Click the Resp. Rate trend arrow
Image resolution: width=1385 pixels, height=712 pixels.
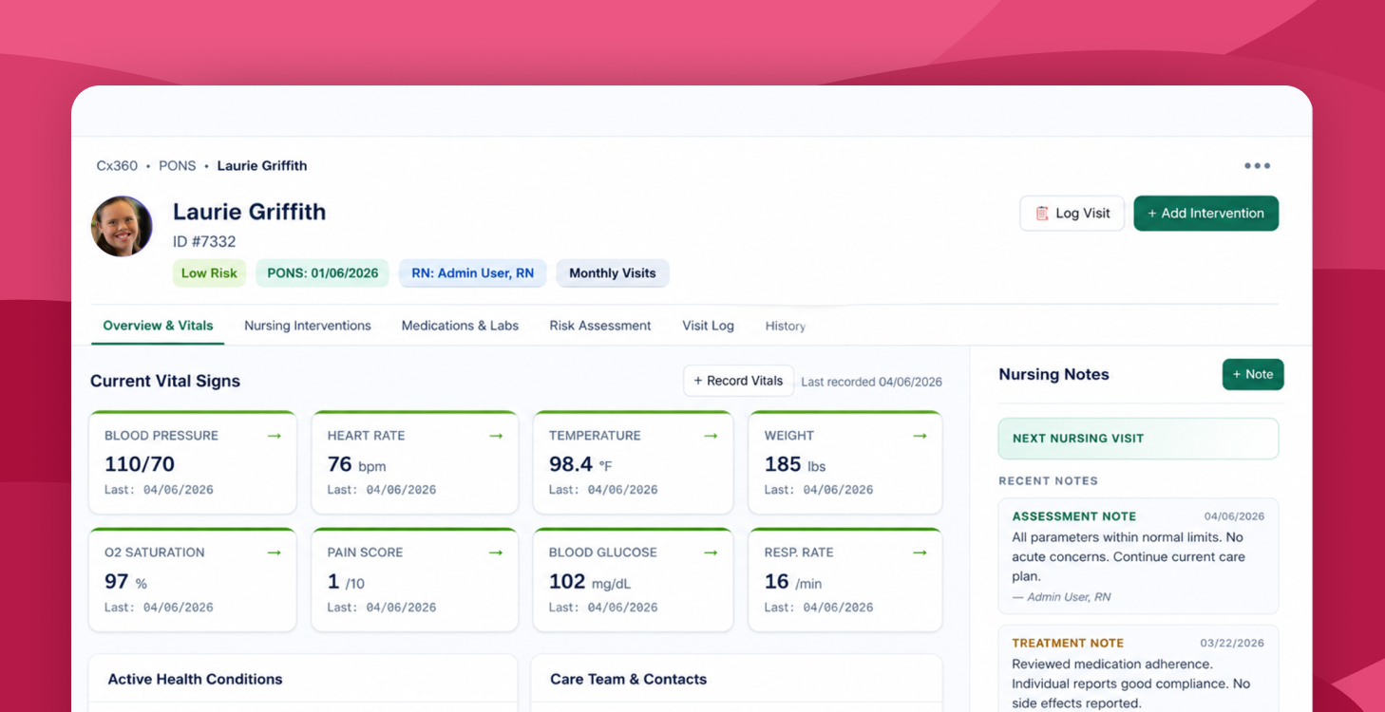click(920, 553)
